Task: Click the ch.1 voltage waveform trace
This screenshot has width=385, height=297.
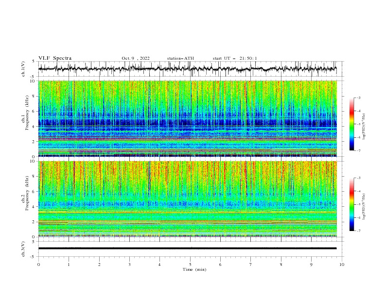Action: 187,69
